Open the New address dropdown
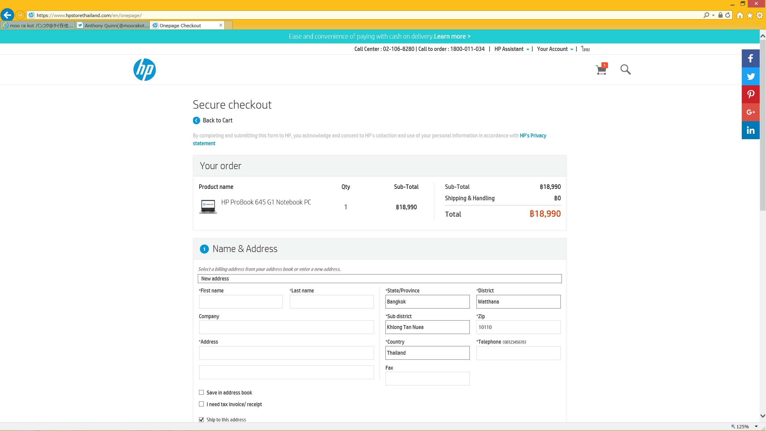The width and height of the screenshot is (766, 431). click(380, 279)
